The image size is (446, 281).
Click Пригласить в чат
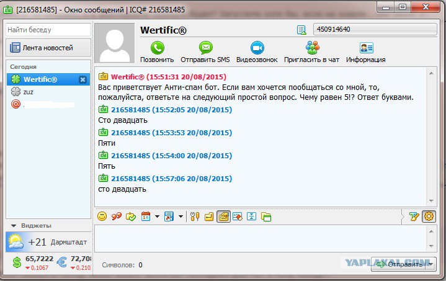click(312, 51)
